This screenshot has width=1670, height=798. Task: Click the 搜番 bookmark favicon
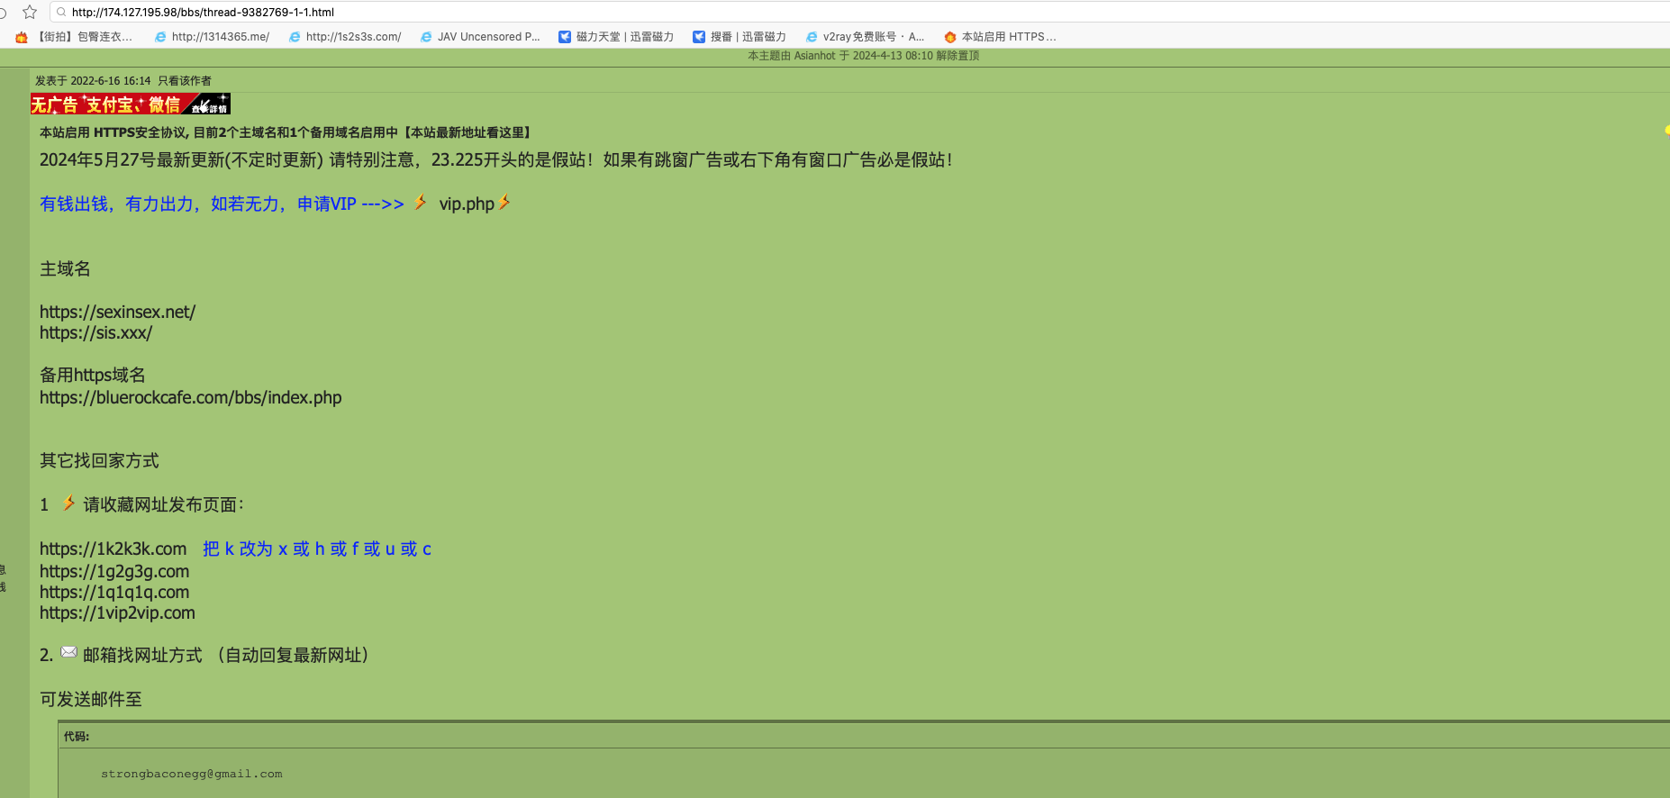699,37
